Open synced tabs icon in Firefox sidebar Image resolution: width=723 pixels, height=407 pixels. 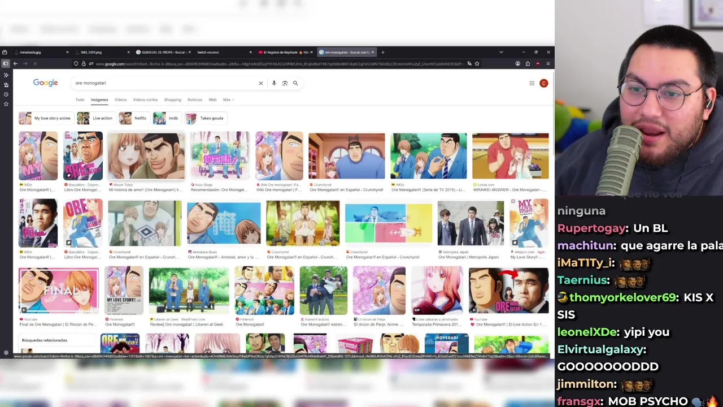pos(6,84)
